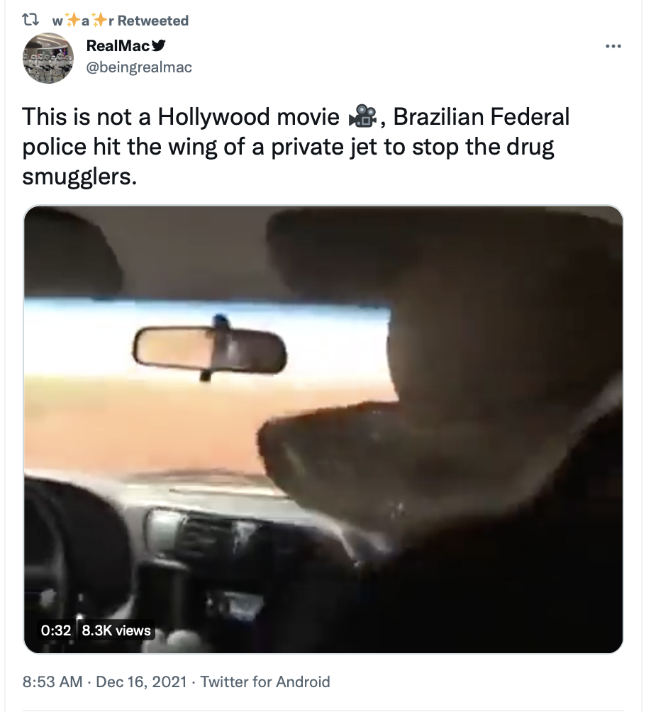Click the rear-view mirror in the video
This screenshot has width=651, height=712.
210,349
